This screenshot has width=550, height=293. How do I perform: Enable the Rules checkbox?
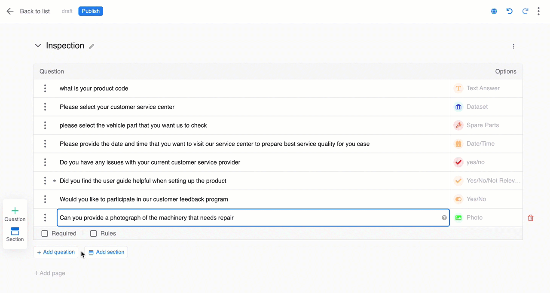pyautogui.click(x=93, y=234)
